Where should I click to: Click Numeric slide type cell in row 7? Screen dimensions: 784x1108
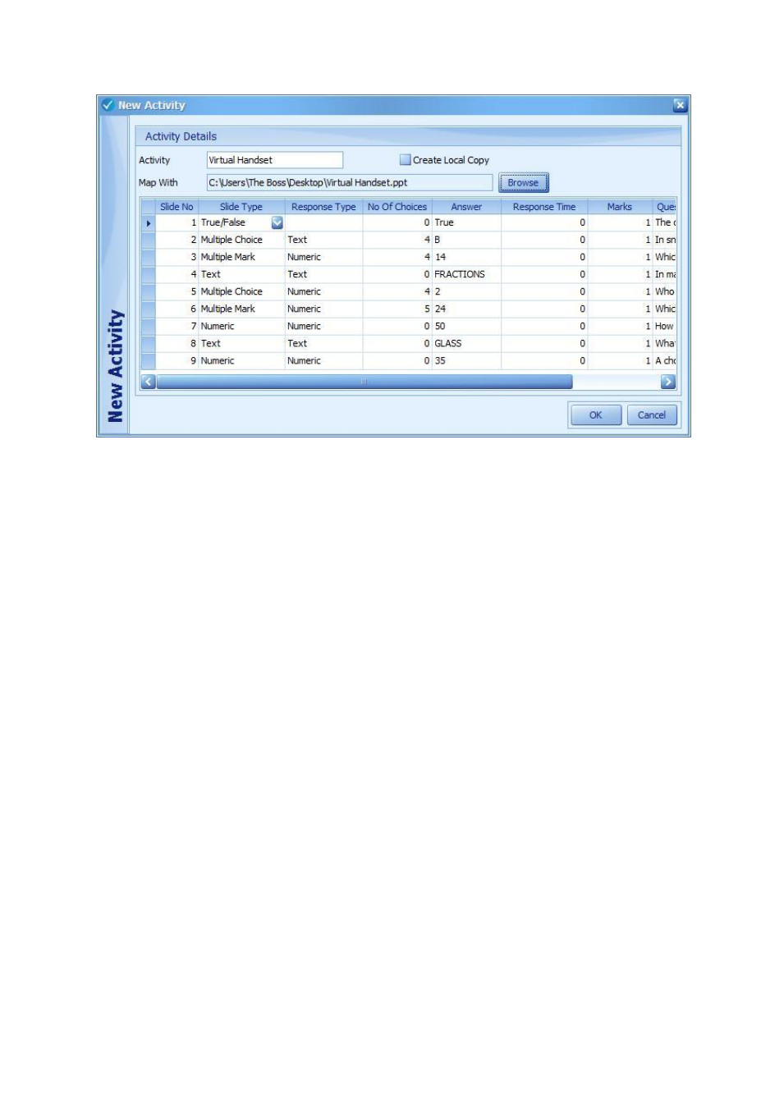[241, 326]
